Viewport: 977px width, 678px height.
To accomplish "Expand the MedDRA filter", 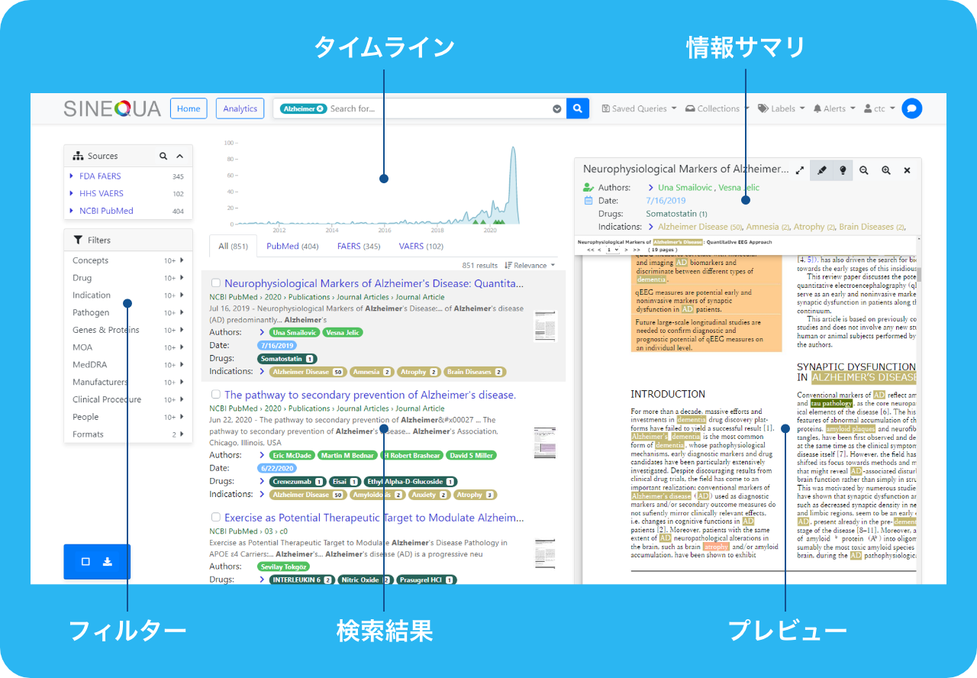I will [182, 365].
